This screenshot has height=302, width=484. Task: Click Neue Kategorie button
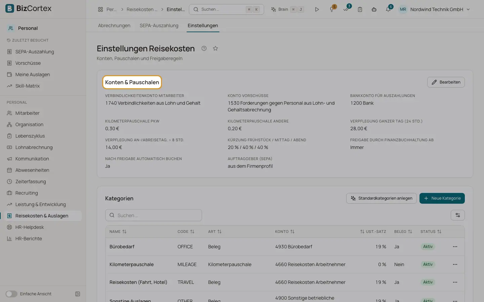coord(442,198)
